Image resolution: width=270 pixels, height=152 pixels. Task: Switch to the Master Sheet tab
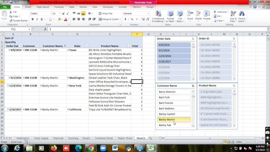[x=125, y=138]
